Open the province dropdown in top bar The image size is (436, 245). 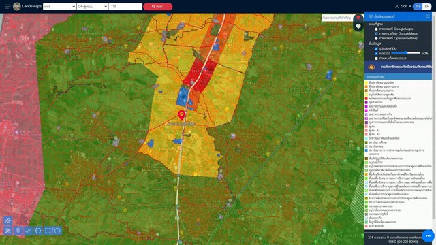[59, 7]
